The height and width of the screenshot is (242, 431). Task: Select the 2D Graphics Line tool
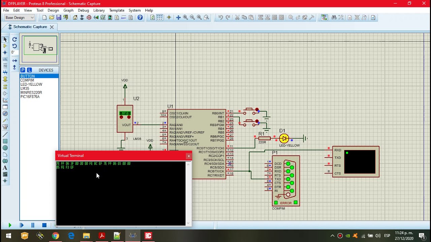coord(5,134)
